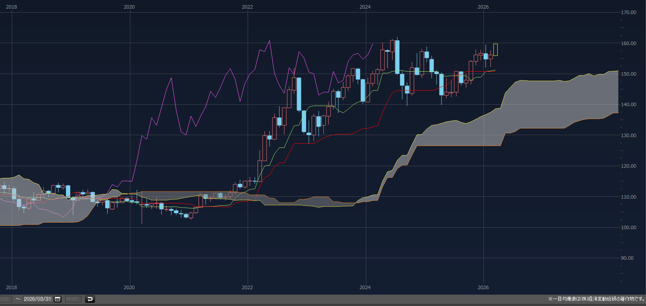646x306 pixels.
Task: Click the highest peak of the magenta line
Action: click(269, 40)
